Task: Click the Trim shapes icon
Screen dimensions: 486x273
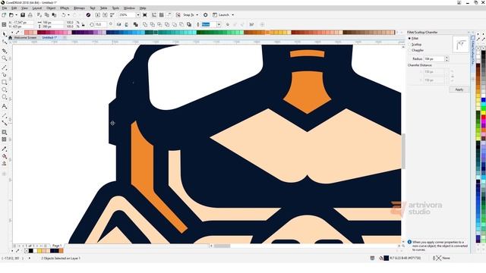Action: pos(152,24)
